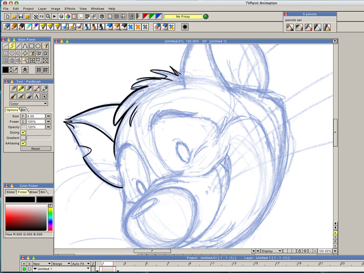Click the New Project document icon
The width and height of the screenshot is (364, 273).
(x=8, y=16)
